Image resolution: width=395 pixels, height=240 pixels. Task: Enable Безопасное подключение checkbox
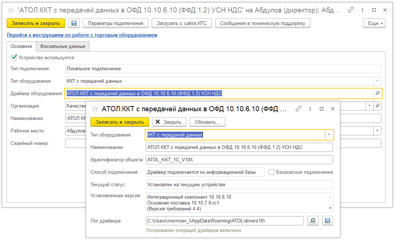271,172
